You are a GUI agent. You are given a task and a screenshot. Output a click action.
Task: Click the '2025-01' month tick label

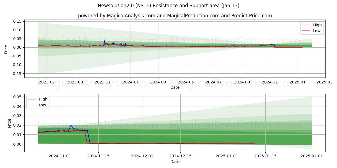297,82
